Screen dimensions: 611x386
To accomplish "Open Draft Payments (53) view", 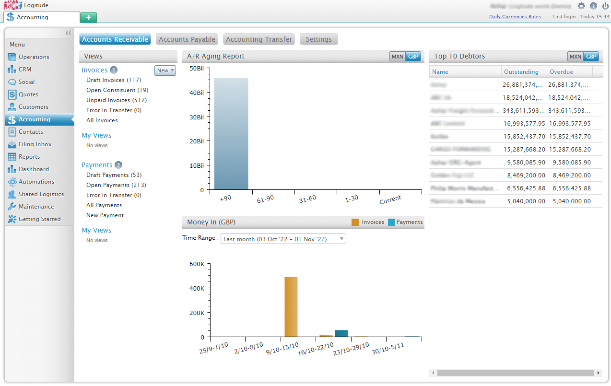I will 114,175.
